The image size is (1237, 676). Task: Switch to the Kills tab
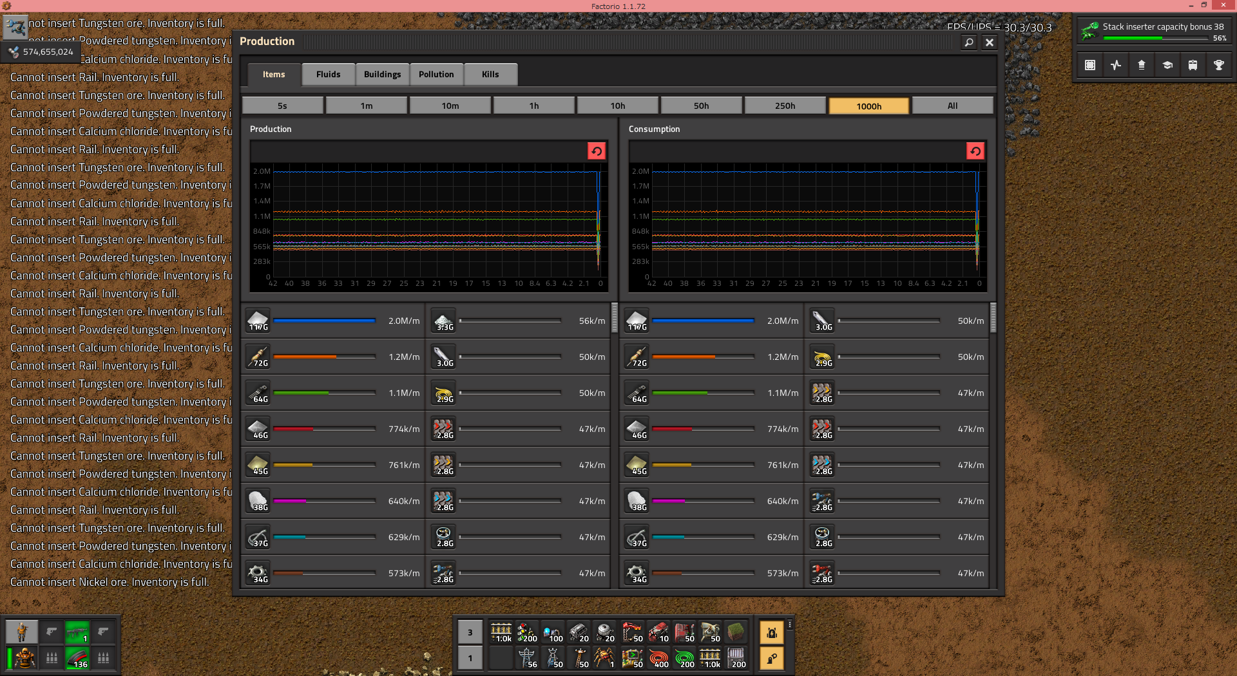tap(490, 75)
